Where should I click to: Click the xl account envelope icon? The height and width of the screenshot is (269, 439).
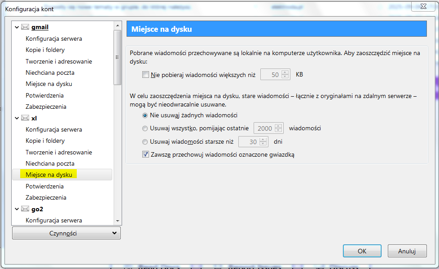(x=25, y=118)
